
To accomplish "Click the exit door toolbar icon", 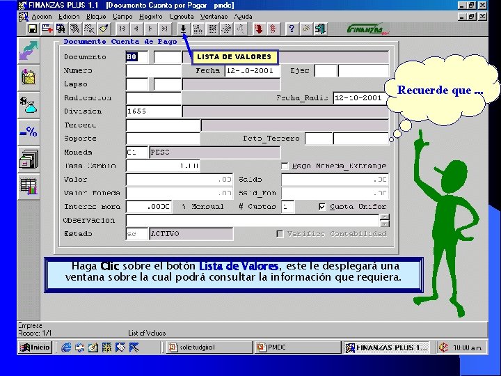I will (x=320, y=29).
